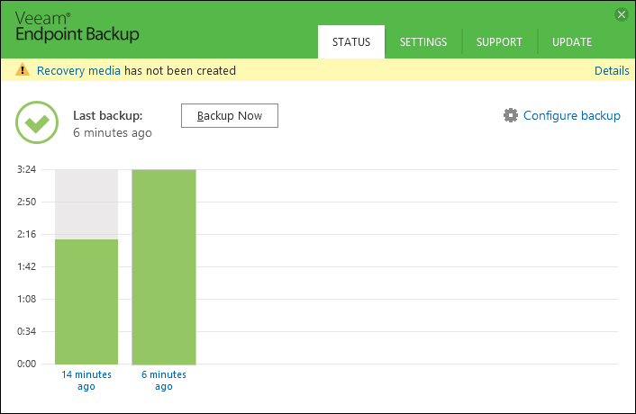View Details of the recovery media warning

coord(611,70)
